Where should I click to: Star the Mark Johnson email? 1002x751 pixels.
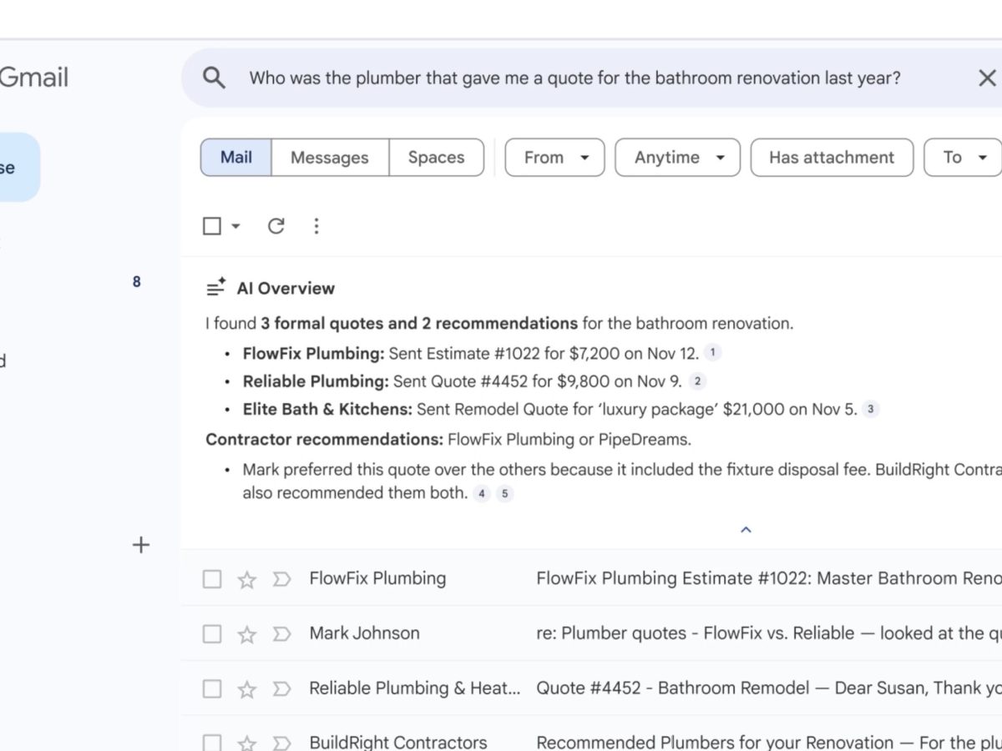tap(247, 635)
